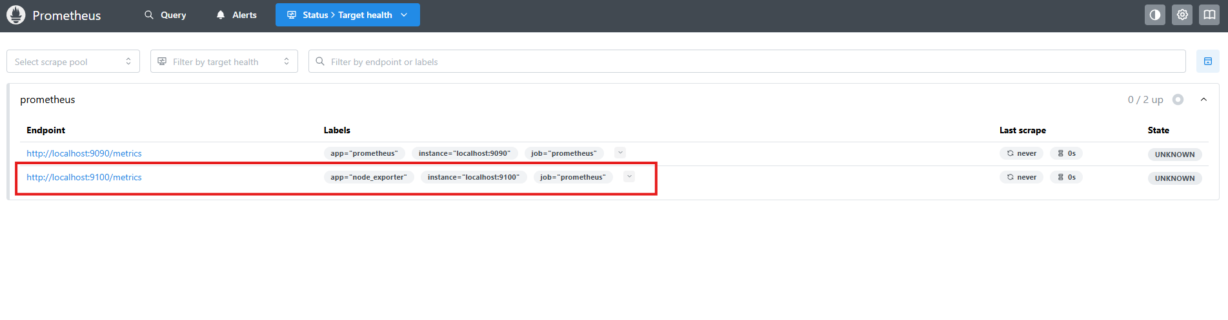Click the search magnifier in endpoint filter
The width and height of the screenshot is (1228, 320).
[320, 62]
